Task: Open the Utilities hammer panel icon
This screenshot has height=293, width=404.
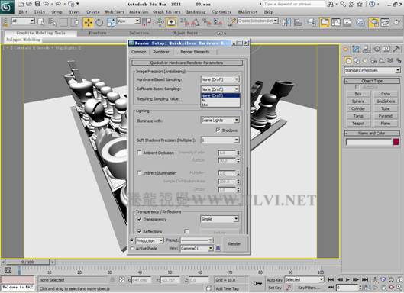Action: click(x=397, y=49)
